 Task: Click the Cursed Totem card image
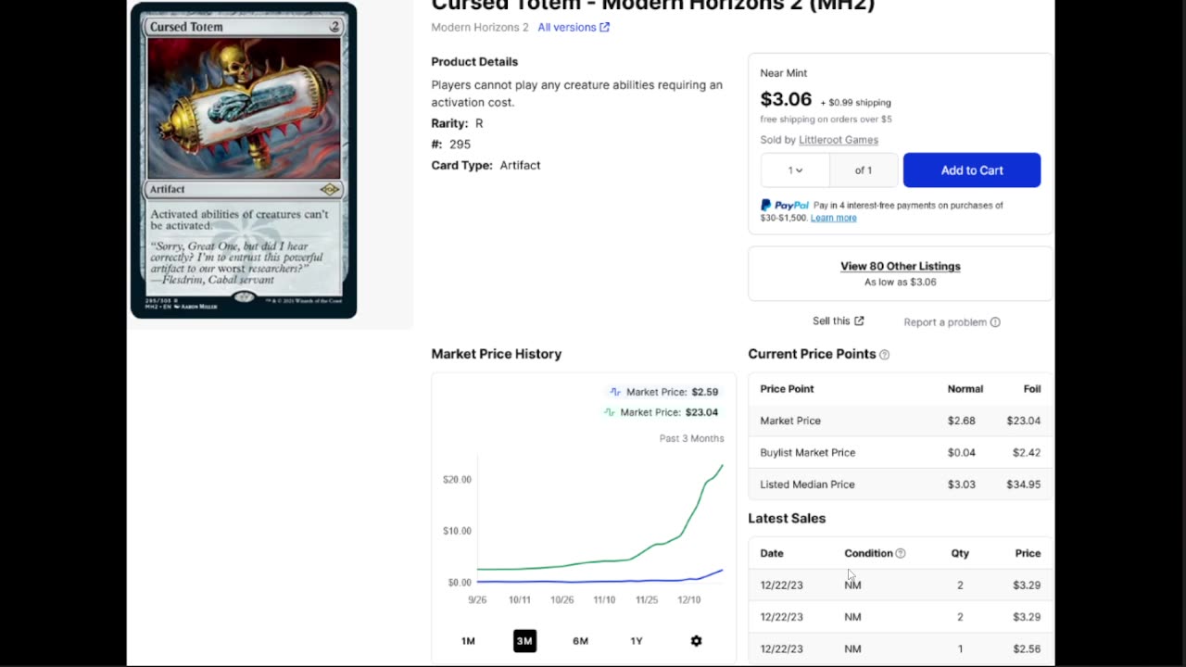(244, 161)
